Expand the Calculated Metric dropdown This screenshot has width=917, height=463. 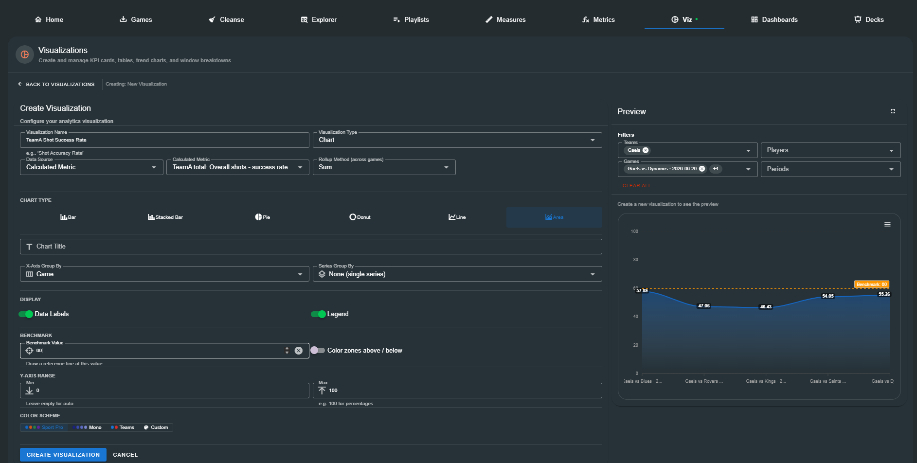point(237,167)
